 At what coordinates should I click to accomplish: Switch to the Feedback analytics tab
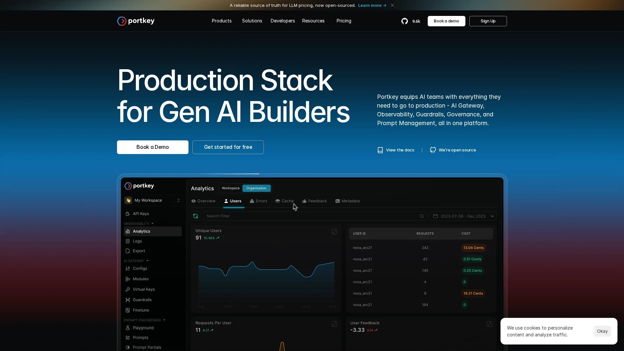(x=314, y=201)
